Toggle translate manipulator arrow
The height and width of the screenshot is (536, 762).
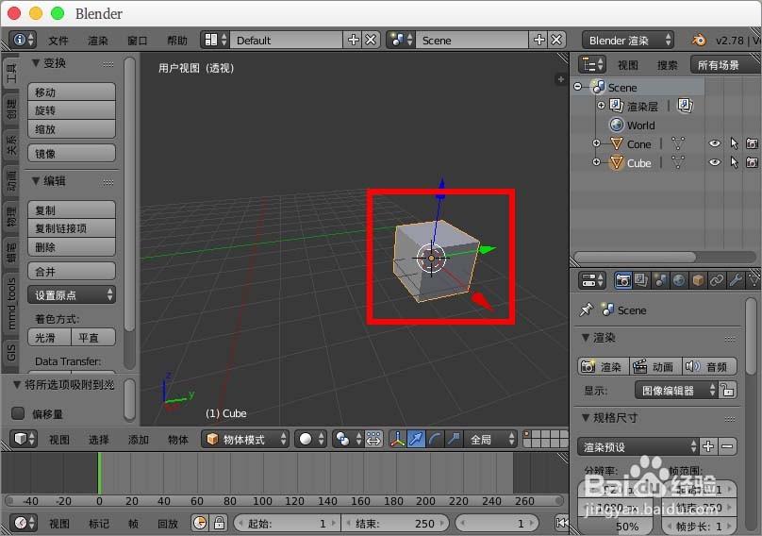point(416,439)
